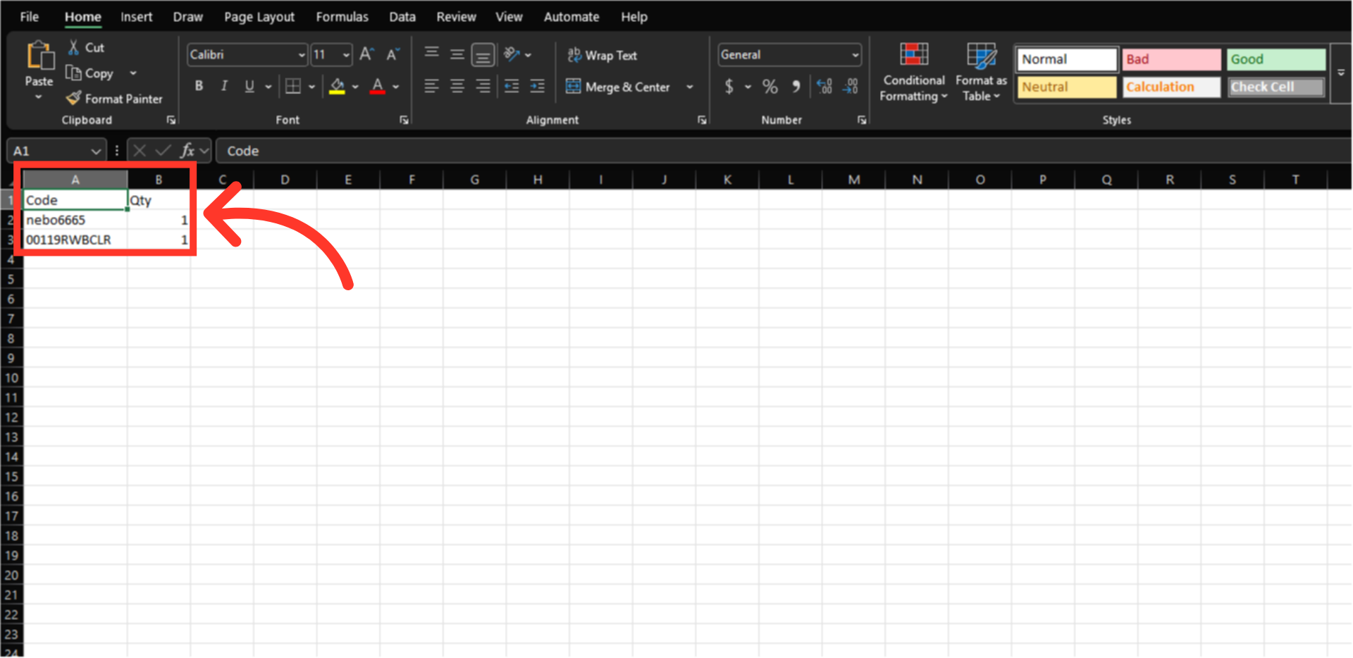Open the Name Box A1 dropdown
This screenshot has height=658, width=1353.
(x=96, y=151)
